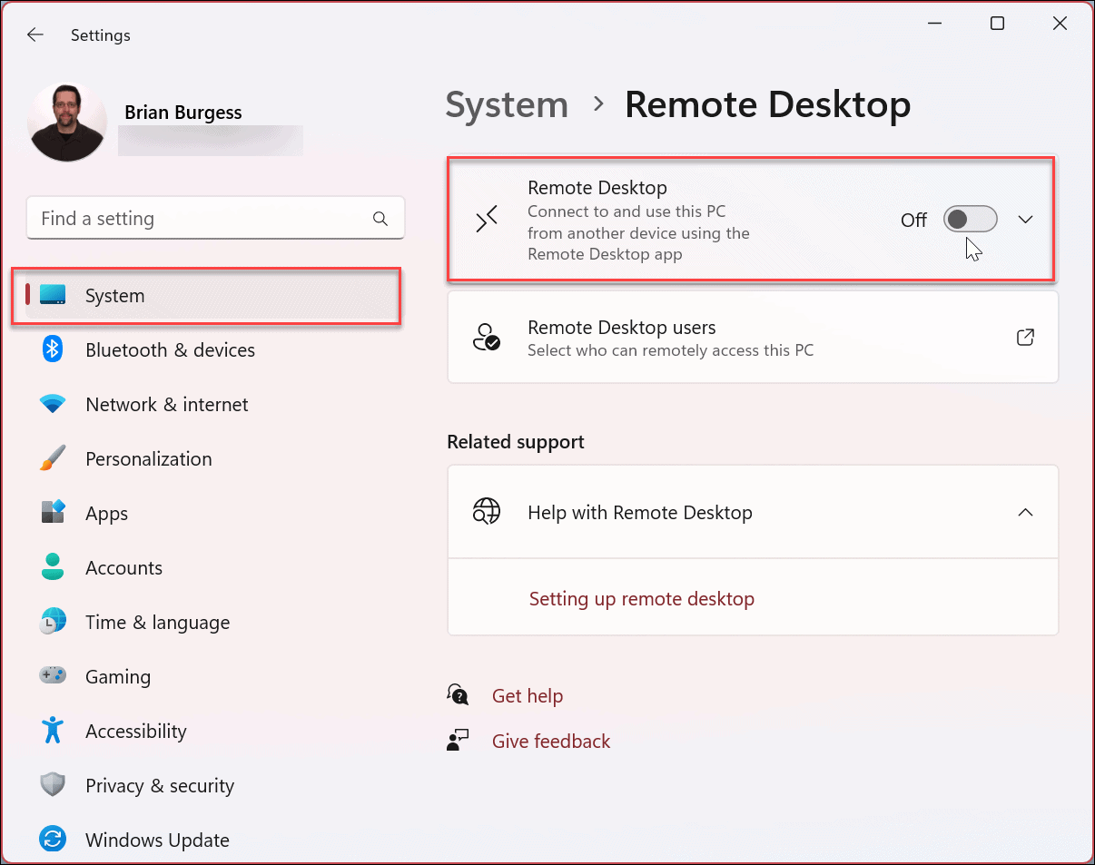Enable the Remote Desktop toggle switch
1095x865 pixels.
pos(970,219)
